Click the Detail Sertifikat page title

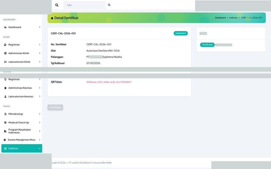point(66,18)
